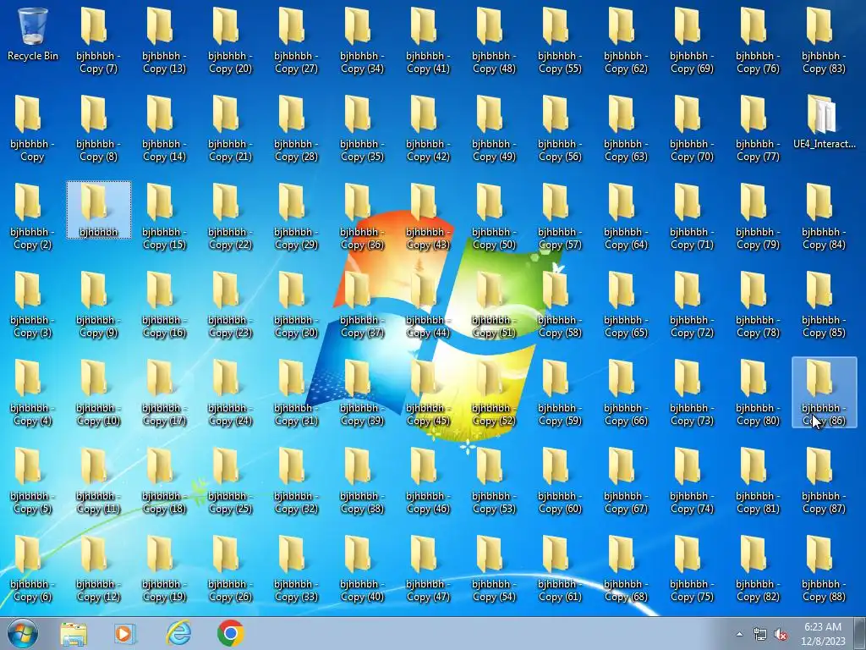Image resolution: width=866 pixels, height=650 pixels.
Task: Select folder bjhbhbh - Copy (5)
Action: (33, 481)
